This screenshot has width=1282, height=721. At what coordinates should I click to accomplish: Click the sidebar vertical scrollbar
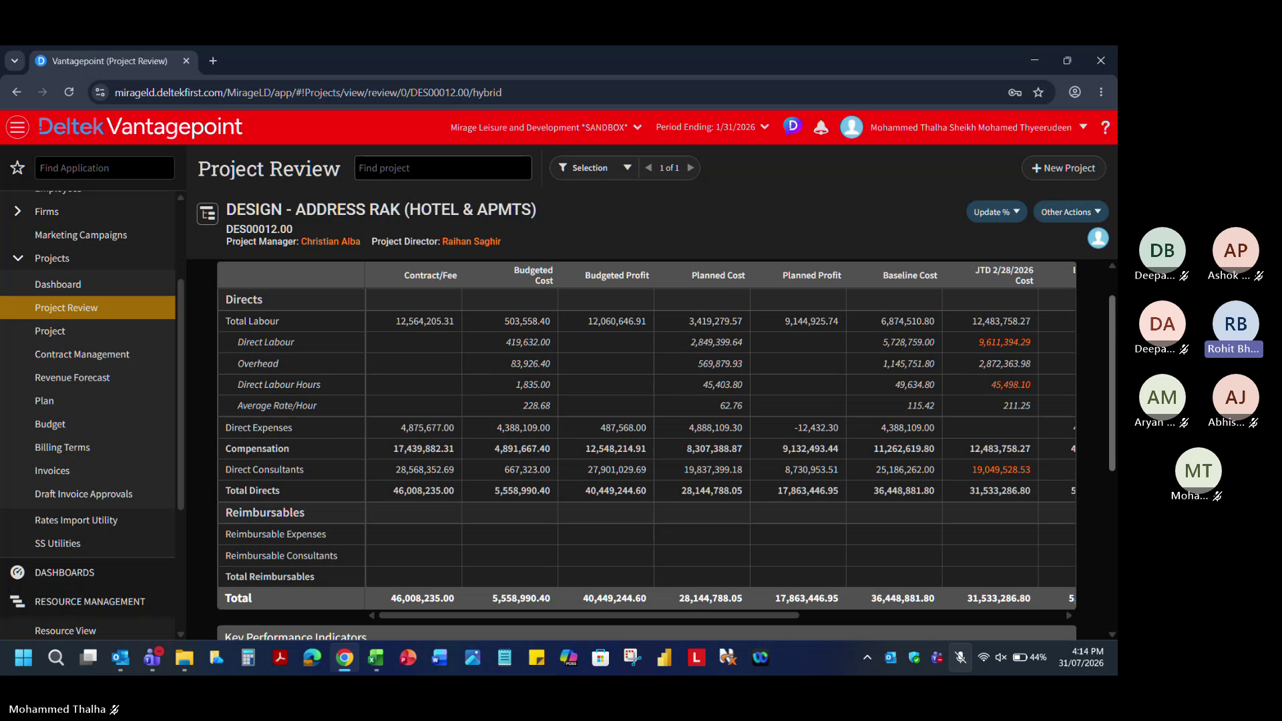point(180,394)
